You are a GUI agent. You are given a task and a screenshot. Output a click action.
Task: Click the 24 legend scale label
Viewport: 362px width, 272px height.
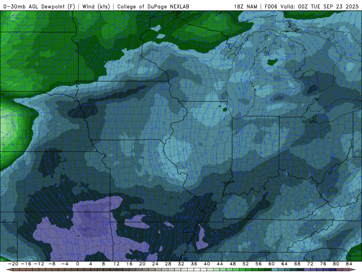155,264
